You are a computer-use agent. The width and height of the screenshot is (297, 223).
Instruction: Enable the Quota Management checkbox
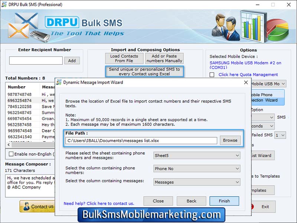coord(212,74)
